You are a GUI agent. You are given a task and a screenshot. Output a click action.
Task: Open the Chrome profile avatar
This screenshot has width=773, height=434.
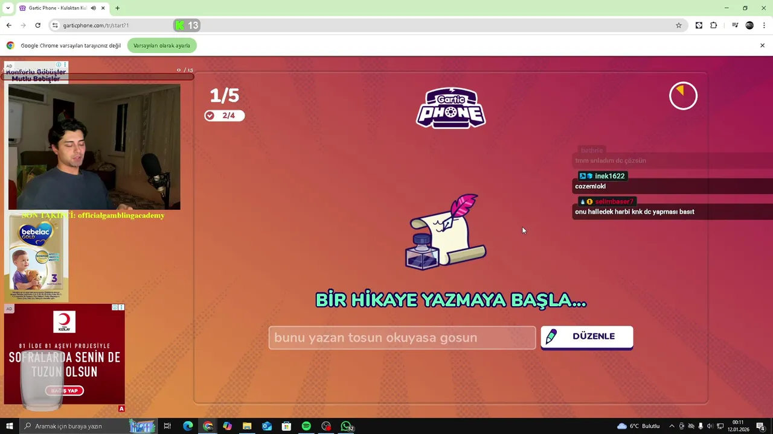(749, 25)
